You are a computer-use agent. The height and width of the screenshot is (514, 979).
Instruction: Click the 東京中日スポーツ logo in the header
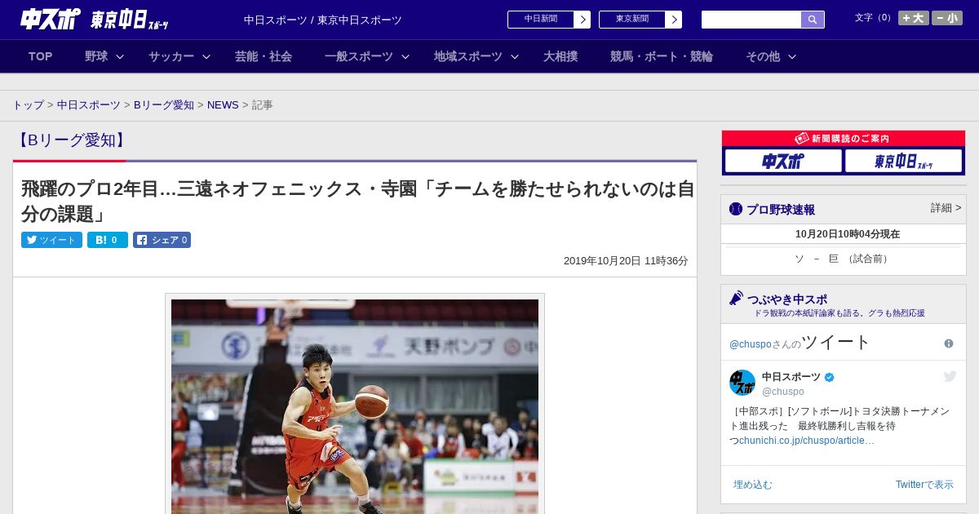click(130, 20)
